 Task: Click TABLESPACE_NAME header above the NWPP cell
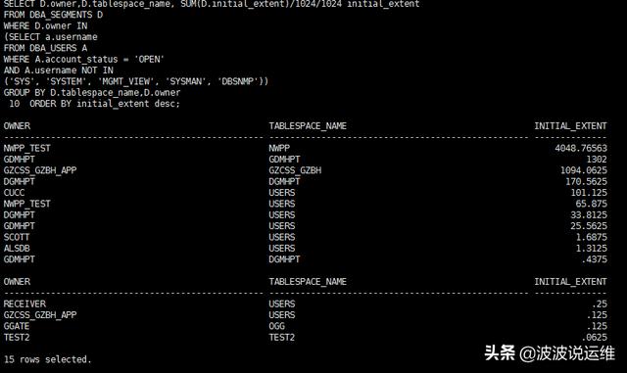[308, 126]
